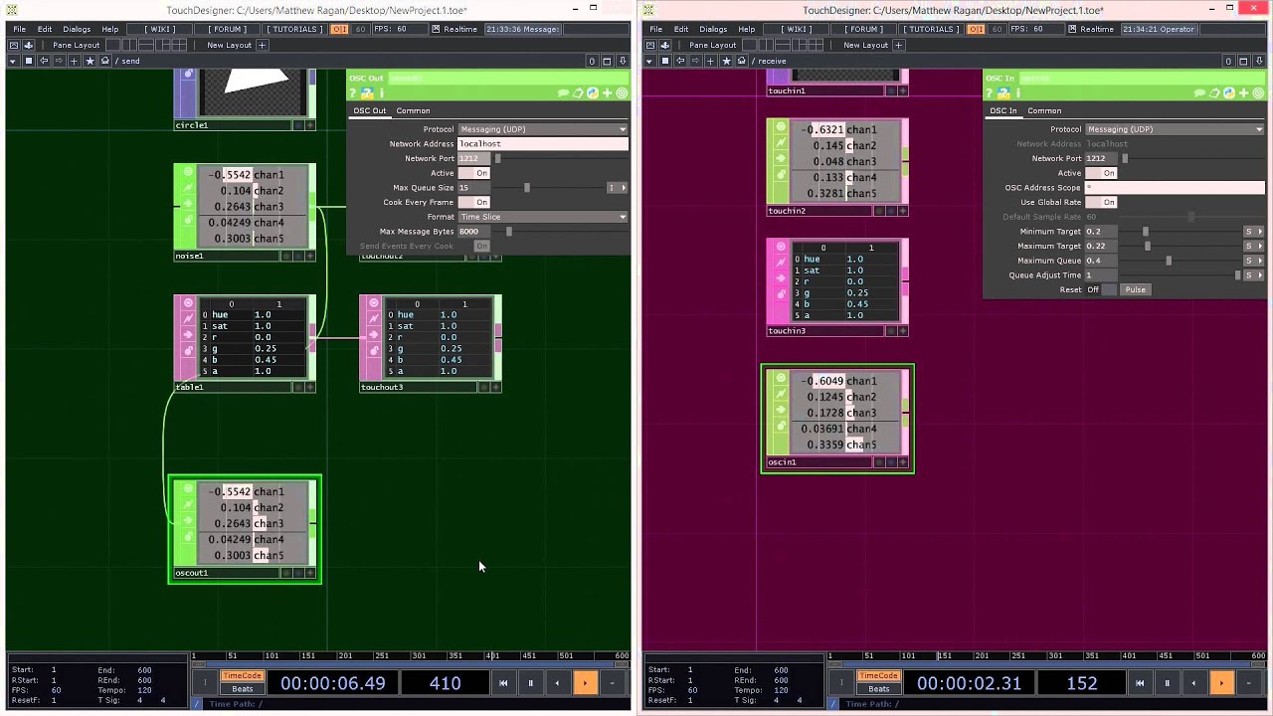Click the Python language icon in OSC Out panel header
The width and height of the screenshot is (1273, 716).
(593, 93)
